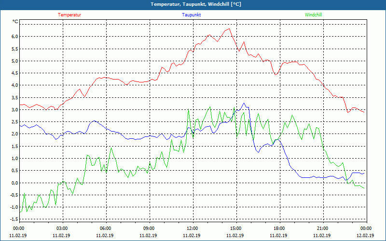This screenshot has height=241, width=386.
Task: Click the 3,0 y-axis value
Action: point(15,110)
